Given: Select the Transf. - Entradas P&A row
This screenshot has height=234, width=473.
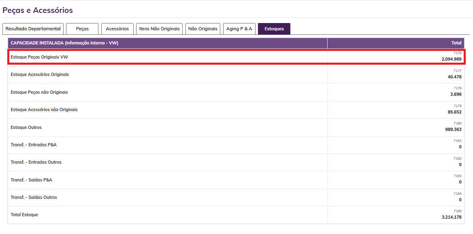Looking at the screenshot, I should point(34,145).
